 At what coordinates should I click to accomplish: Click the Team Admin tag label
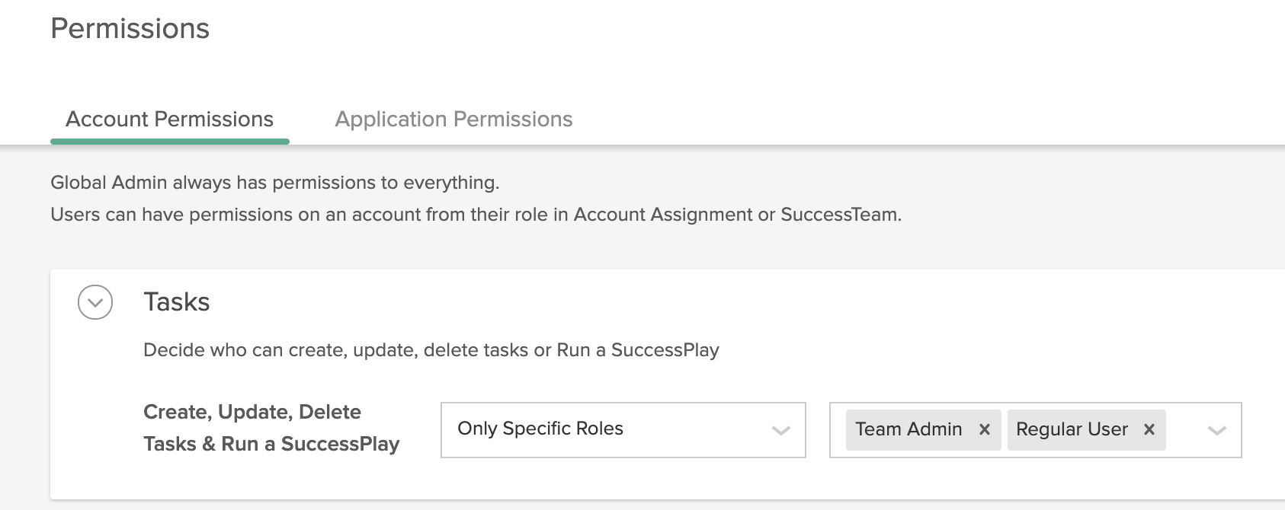[908, 429]
